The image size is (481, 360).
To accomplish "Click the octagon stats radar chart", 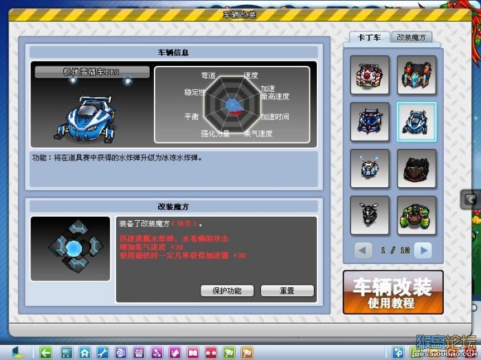I will click(232, 104).
